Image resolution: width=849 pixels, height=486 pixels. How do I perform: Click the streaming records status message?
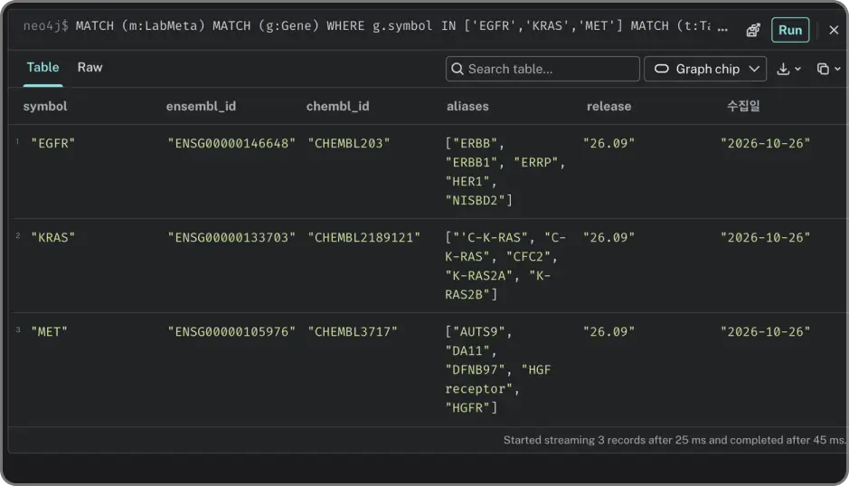click(674, 440)
